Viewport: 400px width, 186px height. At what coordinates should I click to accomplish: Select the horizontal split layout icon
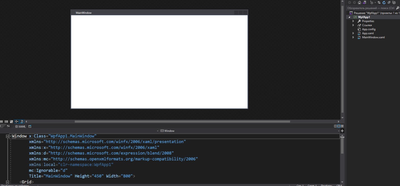click(339, 126)
